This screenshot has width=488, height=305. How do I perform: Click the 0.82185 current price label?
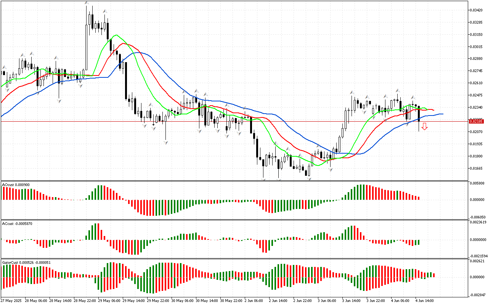[477, 121]
